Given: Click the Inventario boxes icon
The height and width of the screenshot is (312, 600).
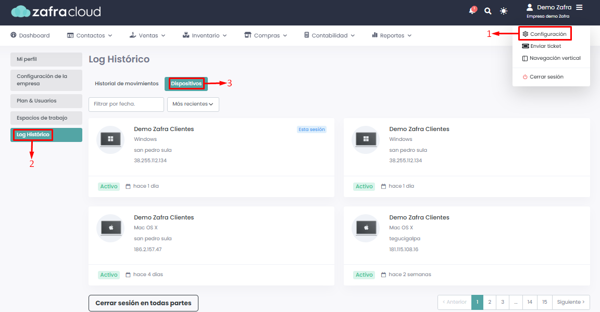Looking at the screenshot, I should pyautogui.click(x=186, y=35).
